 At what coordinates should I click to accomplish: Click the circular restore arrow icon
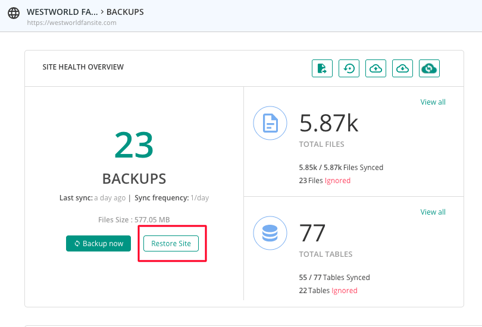(x=349, y=68)
